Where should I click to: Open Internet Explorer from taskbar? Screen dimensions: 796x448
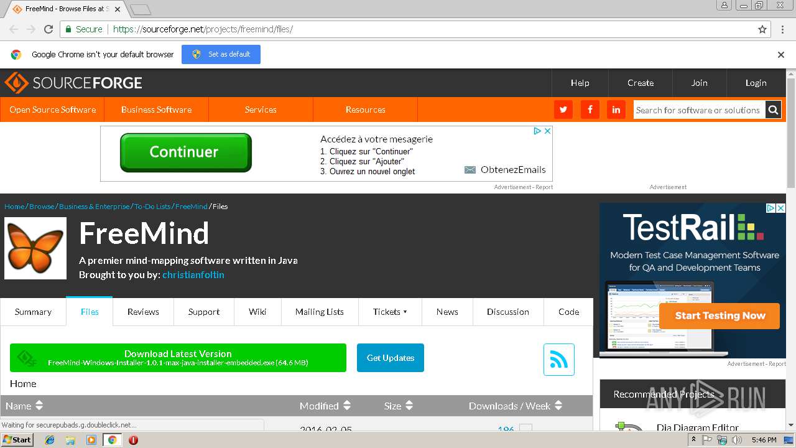point(50,440)
